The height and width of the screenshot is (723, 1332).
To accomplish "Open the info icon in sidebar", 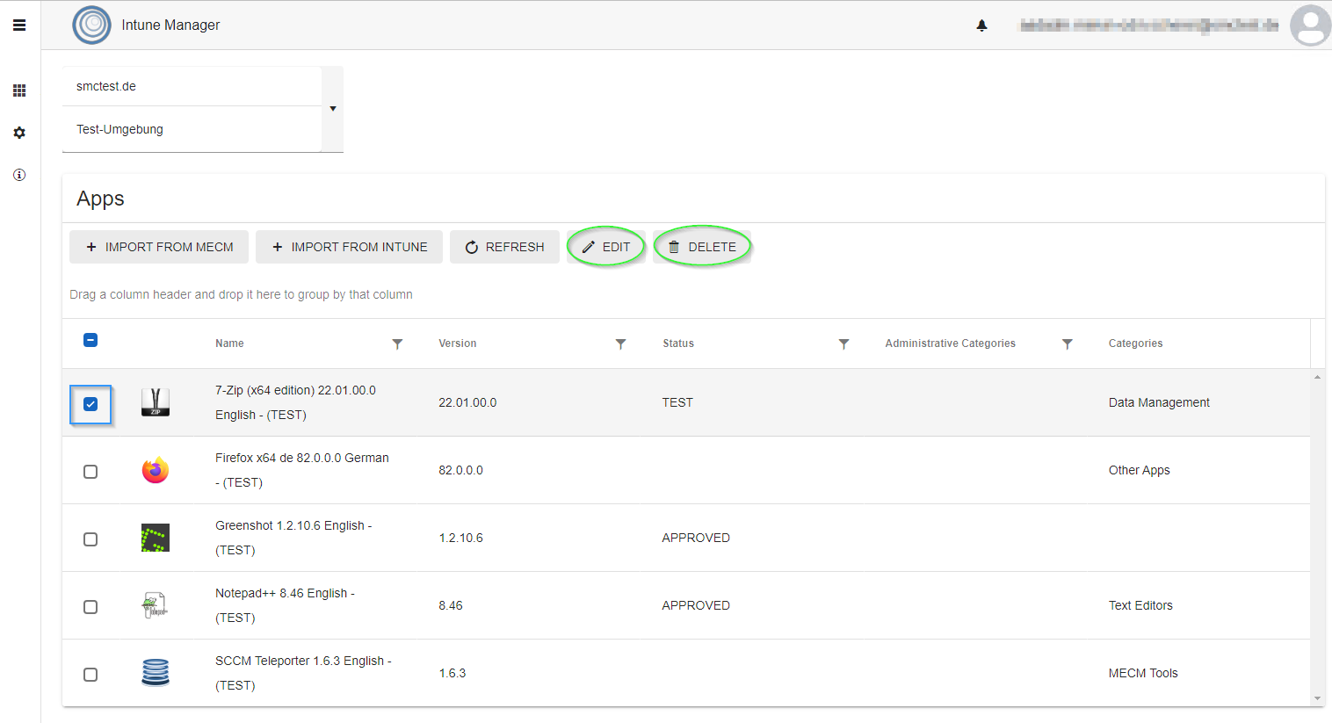I will point(19,175).
